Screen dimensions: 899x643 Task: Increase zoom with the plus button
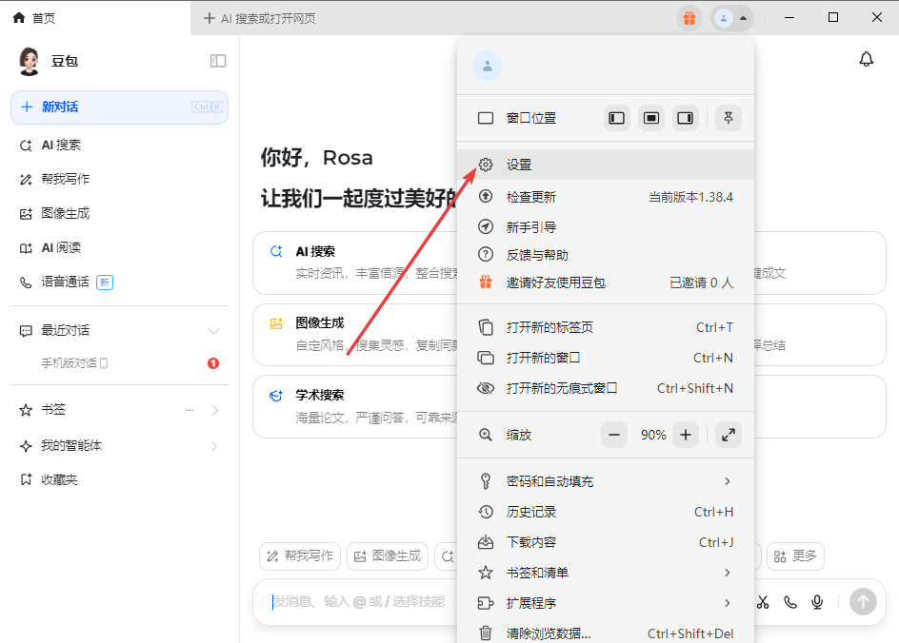click(x=685, y=435)
